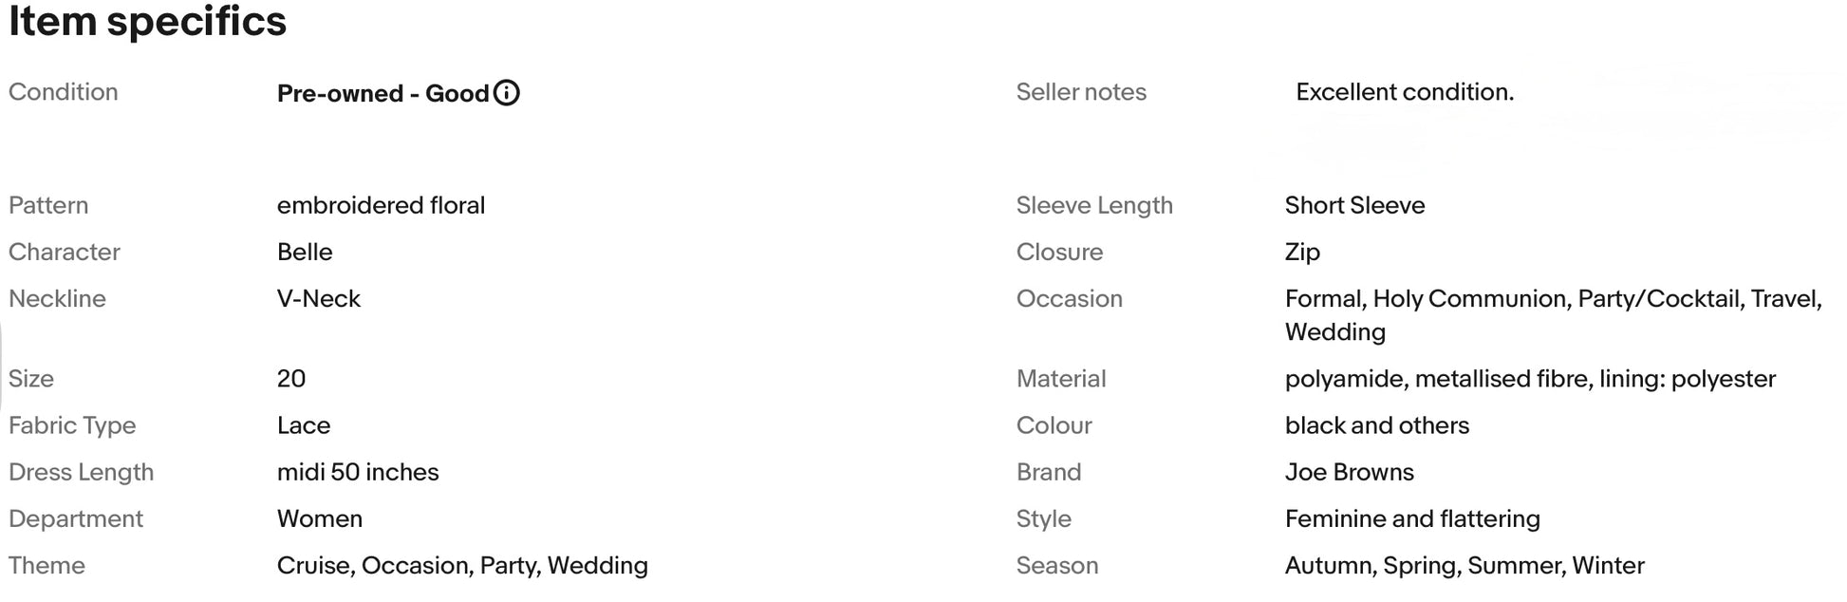Click the "black and others" colour value
Image resolution: width=1847 pixels, height=602 pixels.
[1376, 425]
